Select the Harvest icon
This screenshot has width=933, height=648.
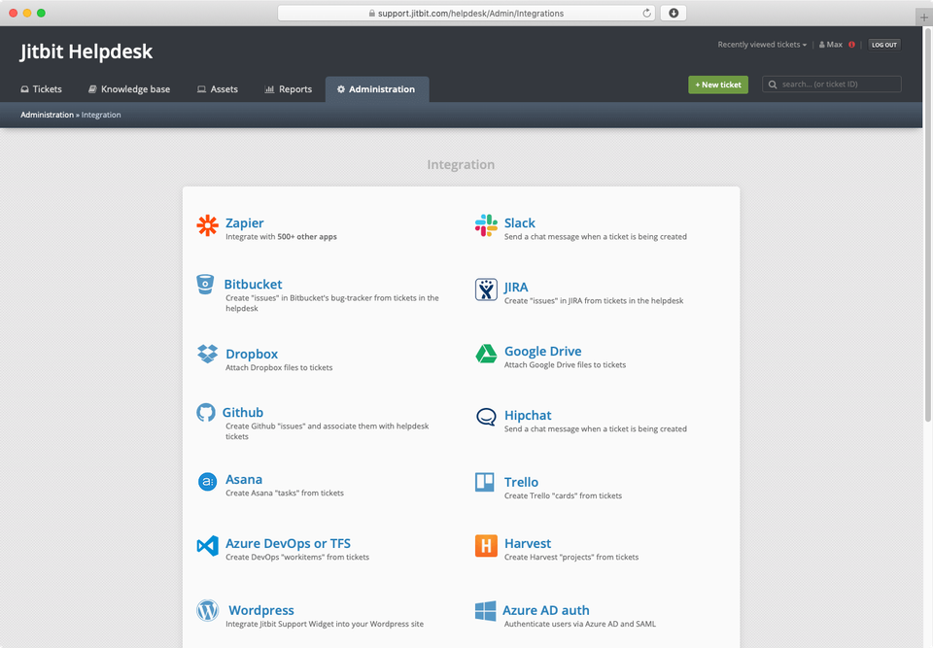485,546
